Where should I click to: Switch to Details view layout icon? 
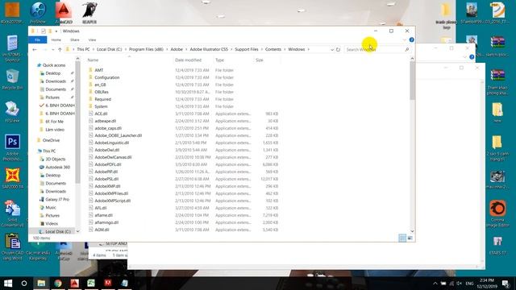coord(402,238)
